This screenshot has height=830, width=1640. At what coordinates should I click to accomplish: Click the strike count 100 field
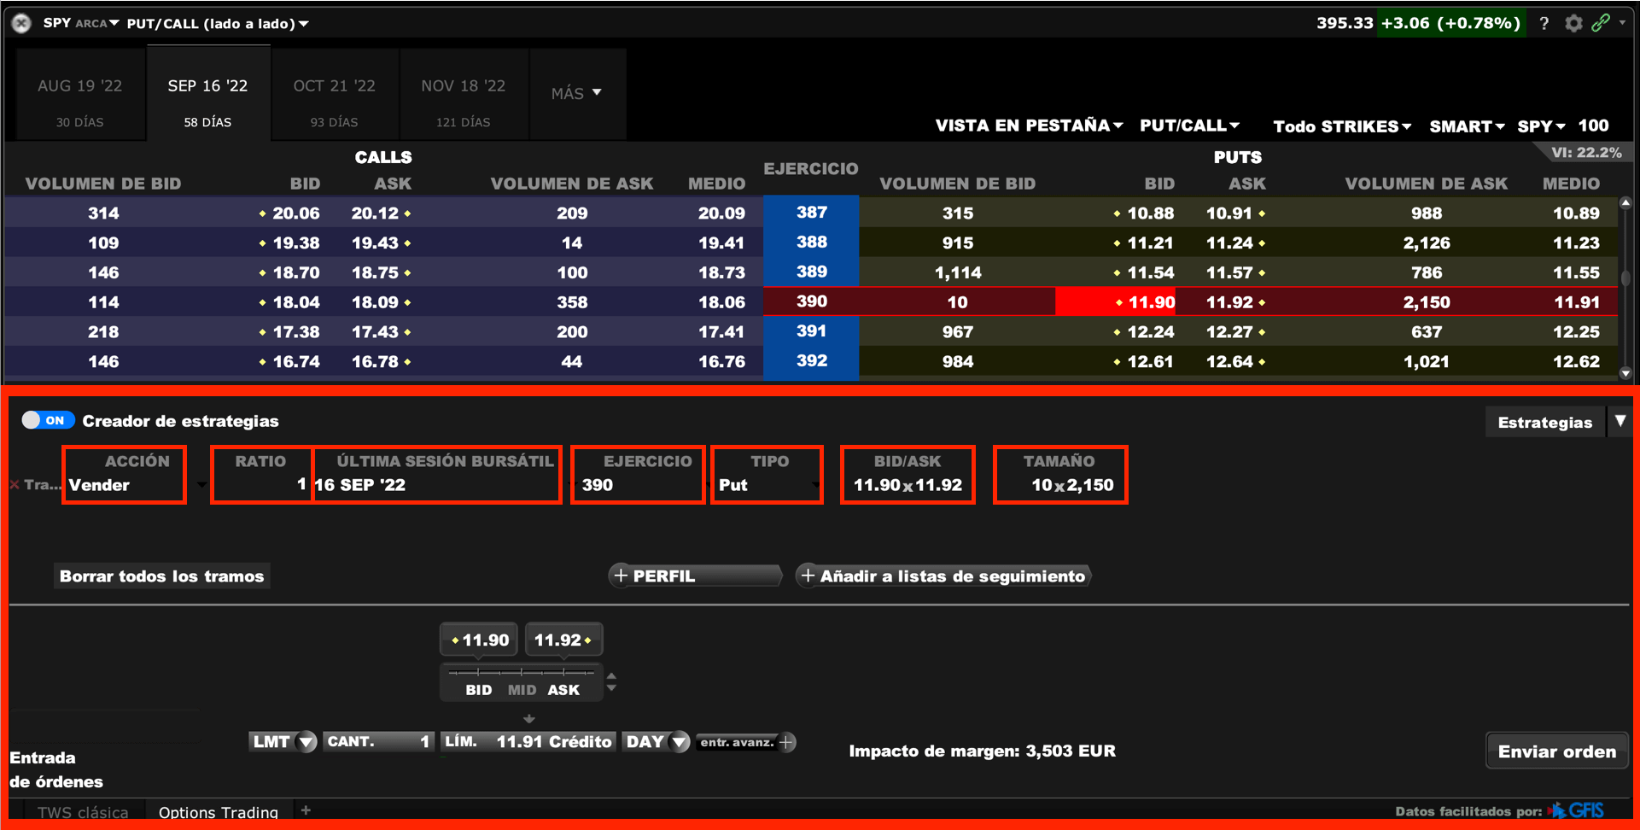(x=1593, y=126)
